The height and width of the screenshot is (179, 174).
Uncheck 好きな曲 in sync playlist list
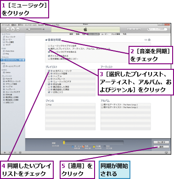click(49, 84)
